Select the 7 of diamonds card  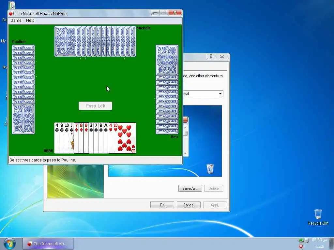point(76,138)
